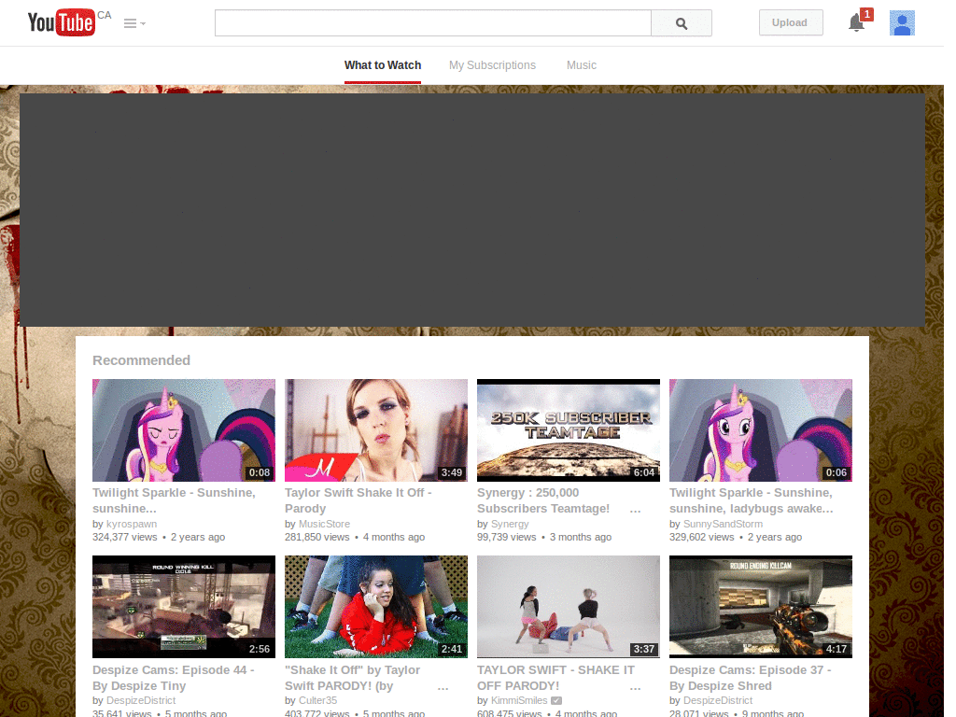Play the KimmiSmiles Shake It Off parody thumbnail

[x=569, y=607]
